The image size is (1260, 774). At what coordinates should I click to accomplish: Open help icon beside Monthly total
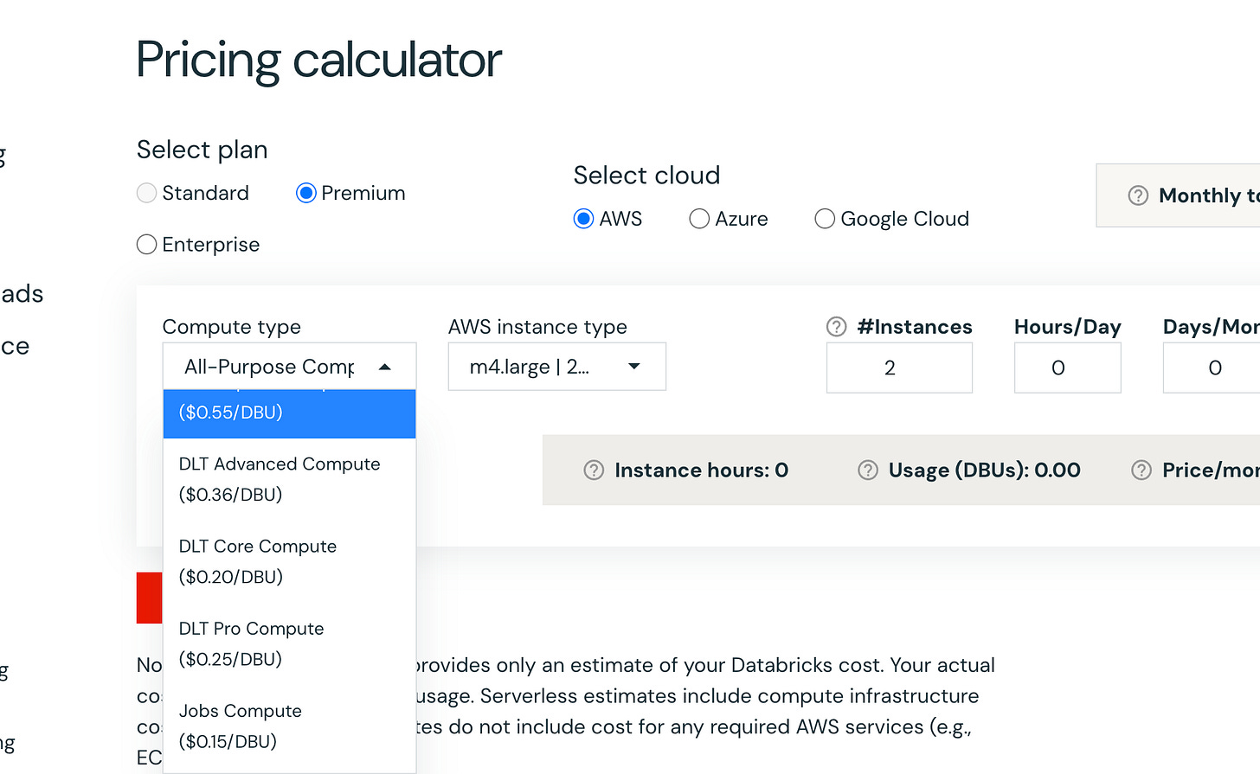(x=1138, y=195)
